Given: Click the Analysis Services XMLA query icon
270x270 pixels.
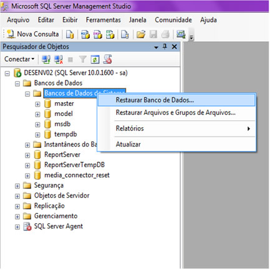Looking at the screenshot, I should pos(110,34).
